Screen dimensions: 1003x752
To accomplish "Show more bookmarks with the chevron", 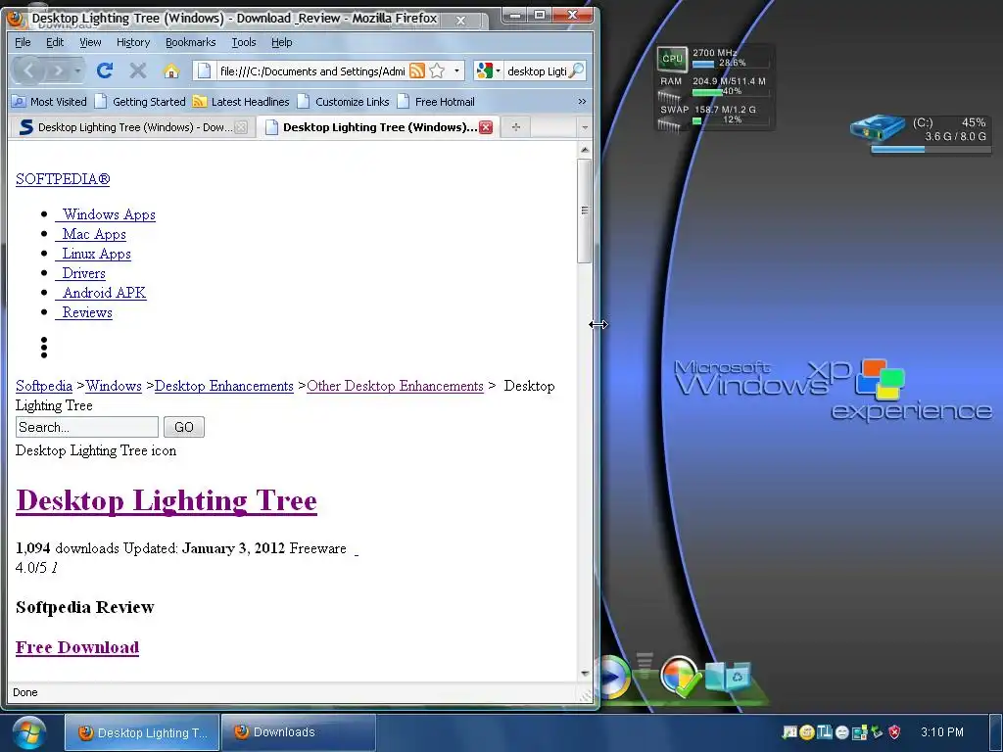I will pyautogui.click(x=582, y=101).
